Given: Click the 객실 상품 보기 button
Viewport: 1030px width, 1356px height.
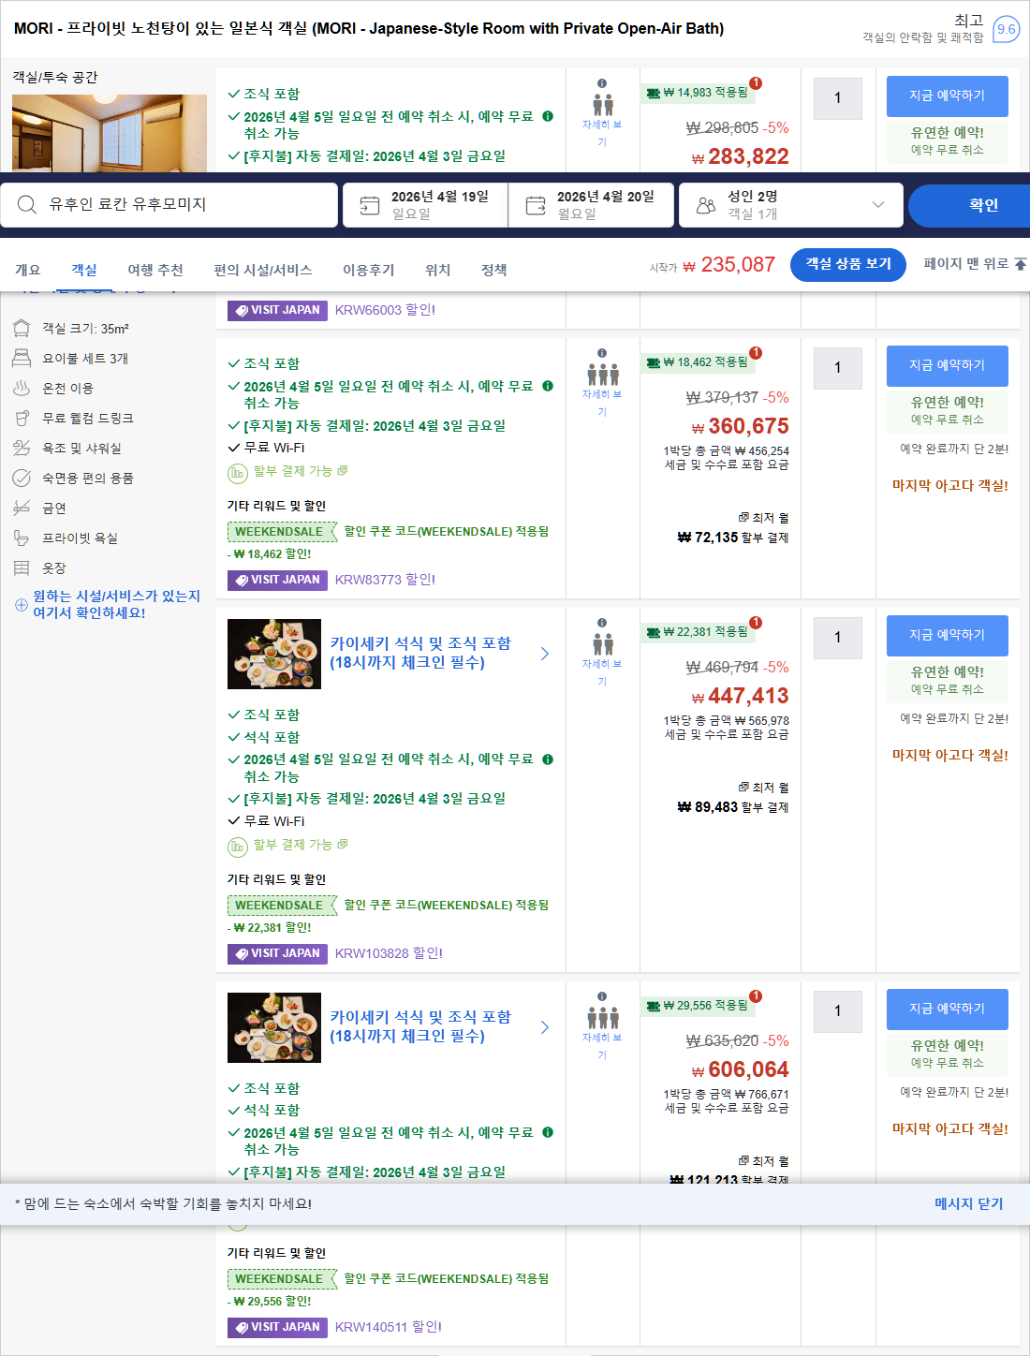Looking at the screenshot, I should pyautogui.click(x=847, y=265).
